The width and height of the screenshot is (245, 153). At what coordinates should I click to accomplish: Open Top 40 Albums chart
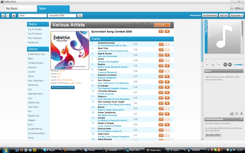[x=35, y=34]
